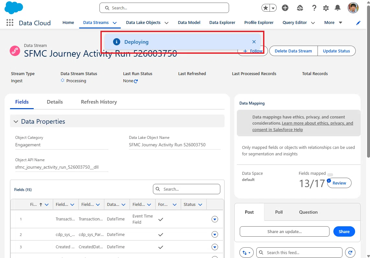The width and height of the screenshot is (370, 258).
Task: Select the Post feed tab
Action: point(249,212)
